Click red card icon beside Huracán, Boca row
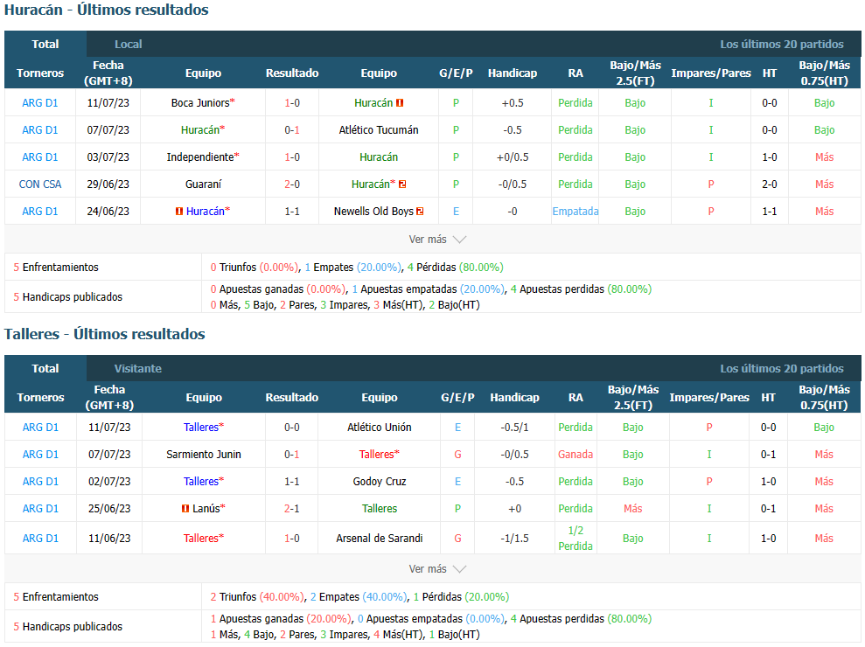Image resolution: width=865 pixels, height=647 pixels. [x=400, y=102]
